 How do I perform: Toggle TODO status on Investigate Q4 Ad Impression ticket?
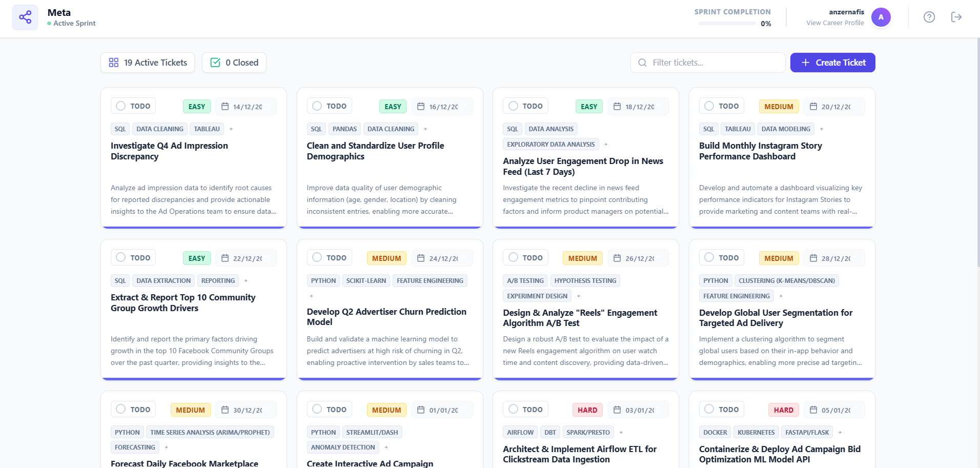point(133,106)
